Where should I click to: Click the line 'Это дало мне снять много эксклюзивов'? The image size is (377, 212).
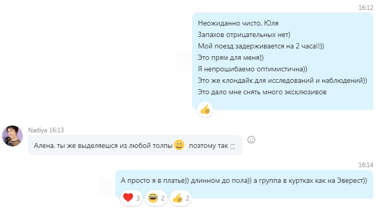[262, 92]
